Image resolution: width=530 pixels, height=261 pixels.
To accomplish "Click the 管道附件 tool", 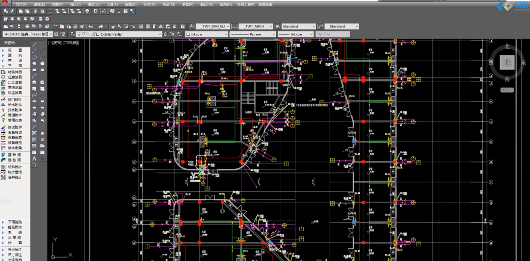I will point(15,115).
